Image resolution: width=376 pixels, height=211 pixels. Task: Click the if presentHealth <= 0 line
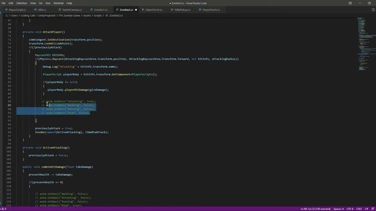tap(46, 182)
